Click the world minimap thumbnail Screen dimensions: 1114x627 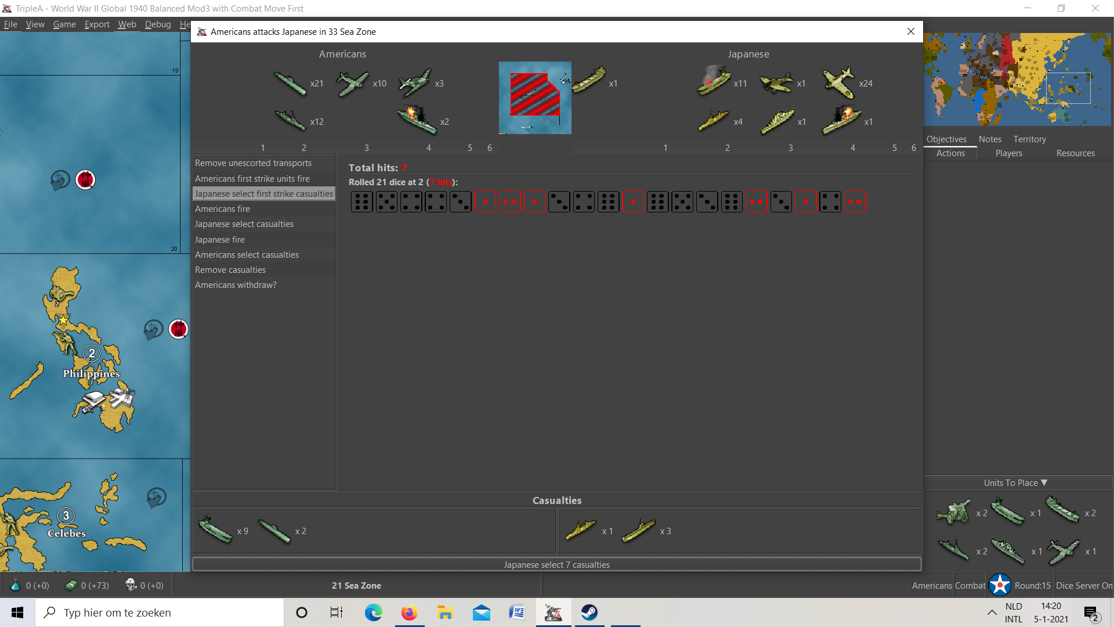pyautogui.click(x=1018, y=80)
